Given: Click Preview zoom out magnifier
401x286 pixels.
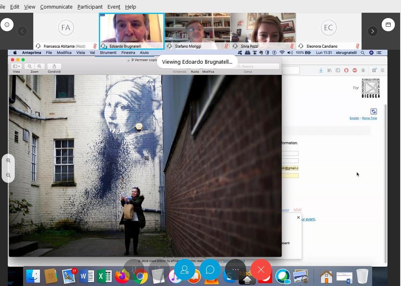Looking at the screenshot, I should (30, 66).
